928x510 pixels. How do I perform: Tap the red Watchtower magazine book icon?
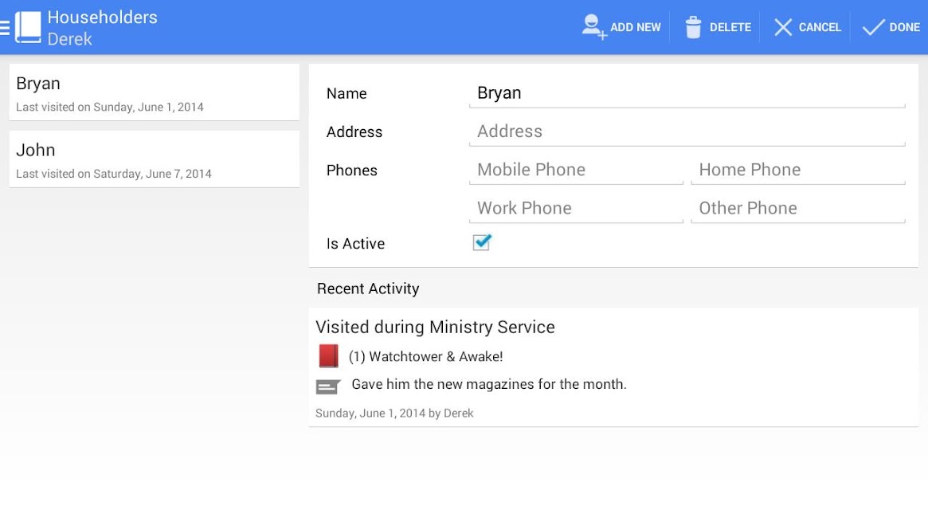[x=328, y=356]
